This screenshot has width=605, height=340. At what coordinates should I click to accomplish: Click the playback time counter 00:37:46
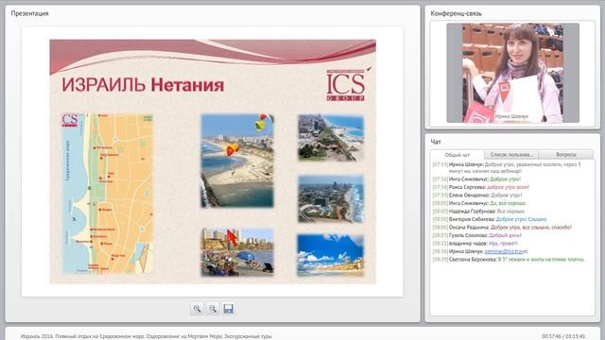click(x=551, y=336)
